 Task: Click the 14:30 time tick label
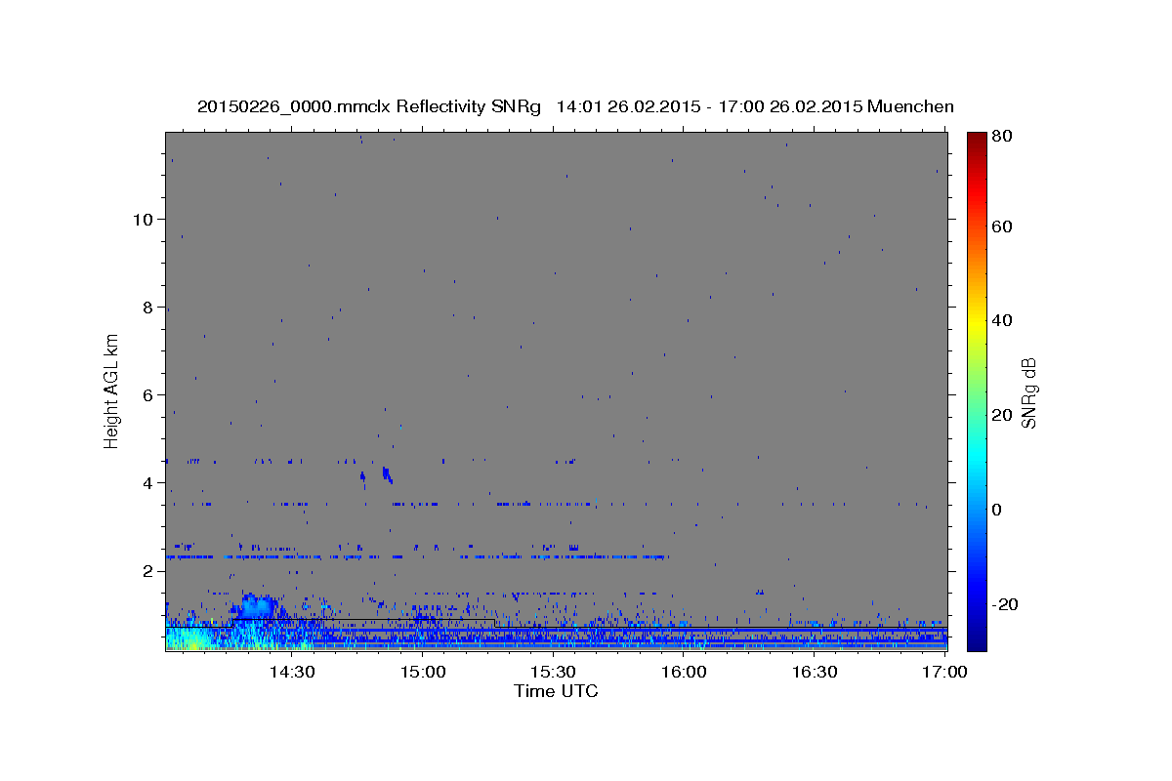click(x=291, y=672)
